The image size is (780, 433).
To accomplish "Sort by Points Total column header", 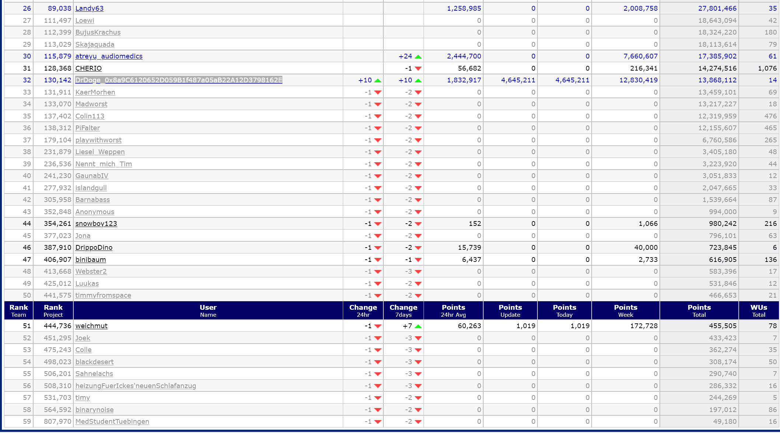I will click(x=699, y=310).
